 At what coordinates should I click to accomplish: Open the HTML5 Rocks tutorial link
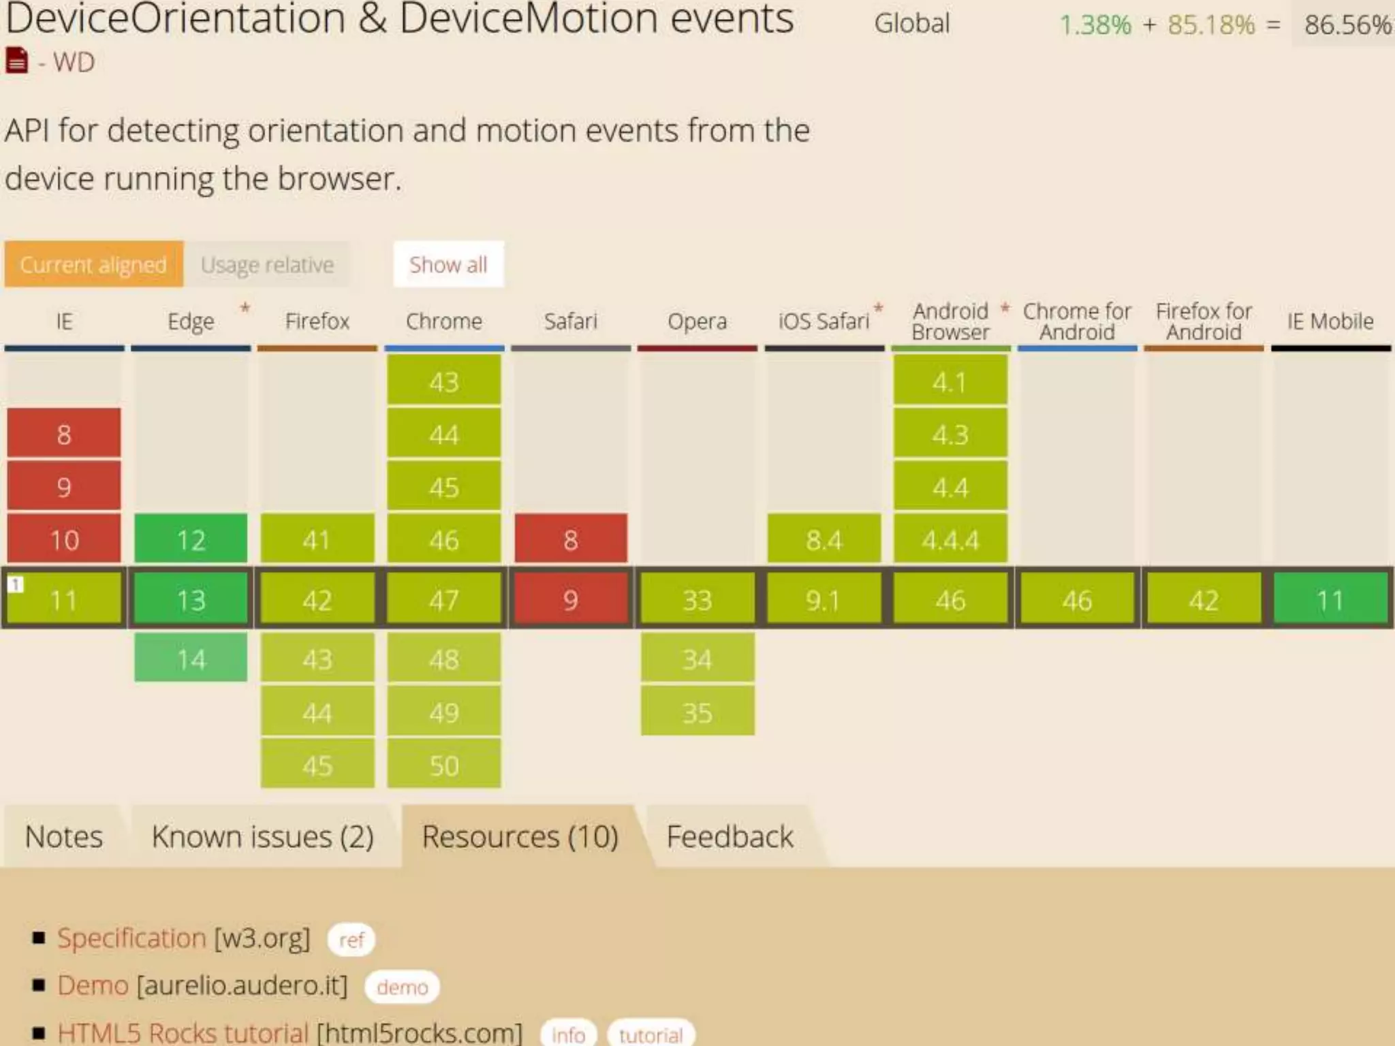point(183,1032)
